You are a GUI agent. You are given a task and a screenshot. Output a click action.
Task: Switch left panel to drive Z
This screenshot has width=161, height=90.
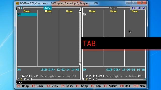(25, 79)
